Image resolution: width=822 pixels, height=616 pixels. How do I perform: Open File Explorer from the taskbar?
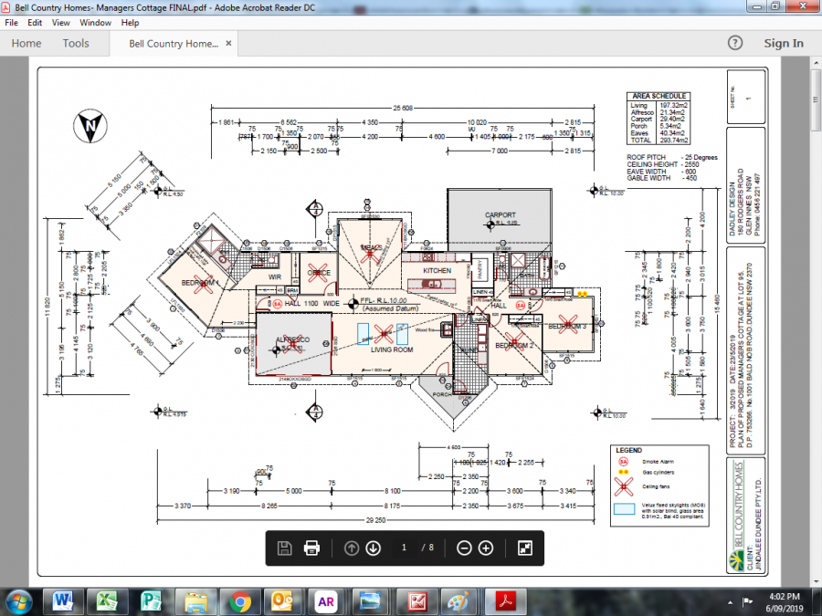coord(195,601)
